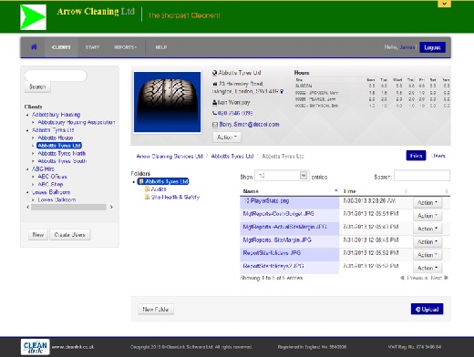Switch to the Users tab
Screen dimensions: 474x357
[x=438, y=156]
